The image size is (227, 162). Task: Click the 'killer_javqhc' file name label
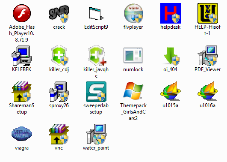[96, 72]
